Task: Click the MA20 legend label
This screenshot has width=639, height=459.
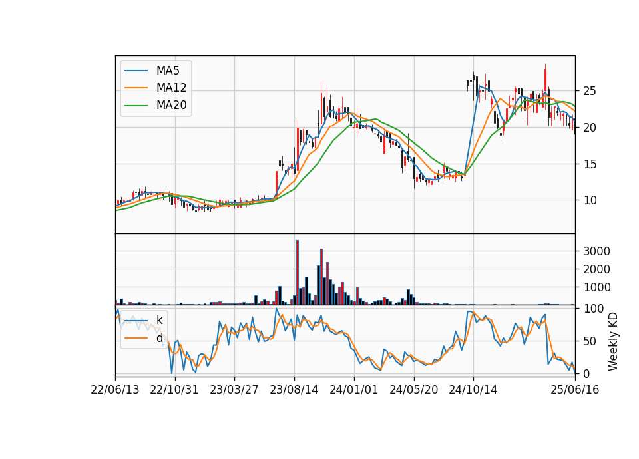Action: coord(171,105)
